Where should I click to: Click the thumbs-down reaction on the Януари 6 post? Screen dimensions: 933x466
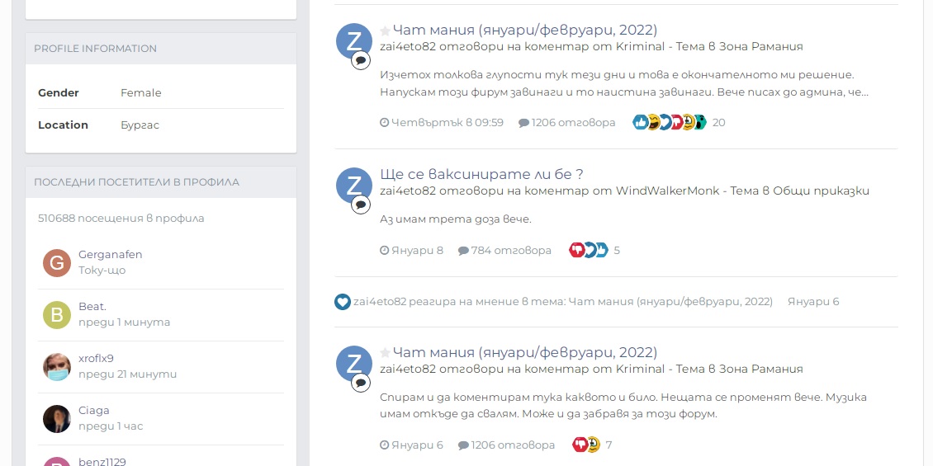(x=580, y=445)
